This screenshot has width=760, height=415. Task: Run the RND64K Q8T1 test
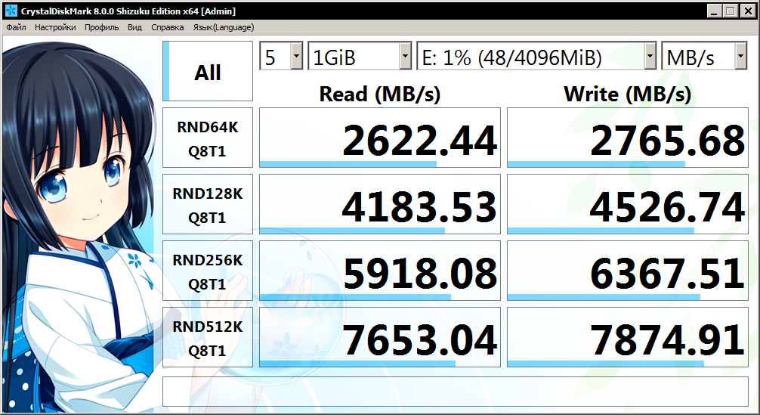pyautogui.click(x=208, y=138)
